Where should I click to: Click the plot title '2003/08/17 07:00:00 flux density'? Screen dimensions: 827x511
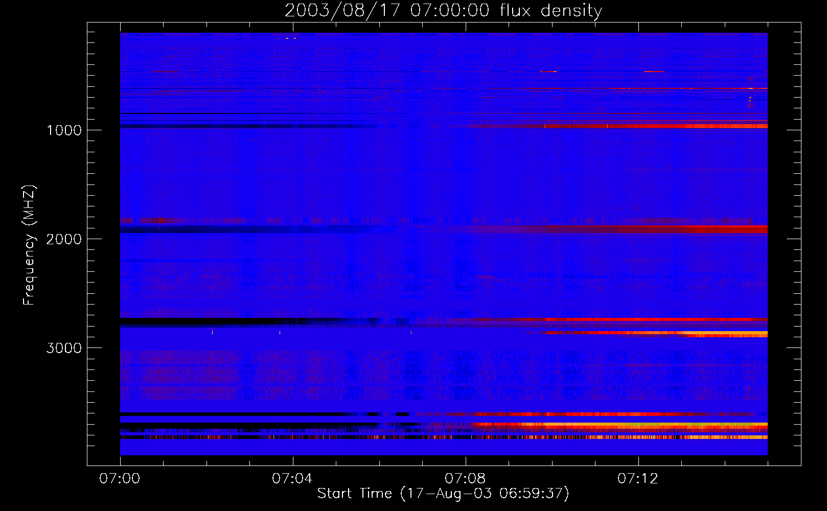tap(443, 11)
